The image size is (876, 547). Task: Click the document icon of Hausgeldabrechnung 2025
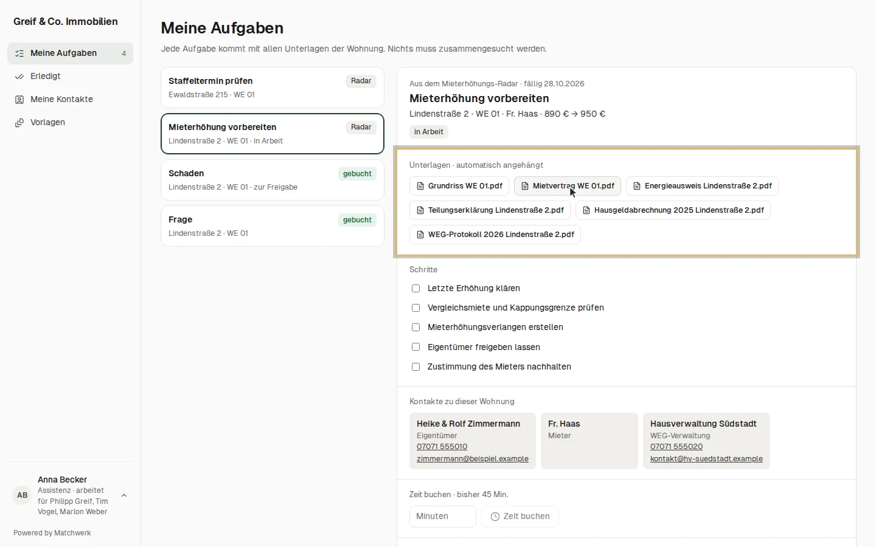(586, 210)
